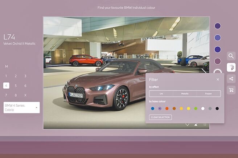This screenshot has height=158, width=238.
Task: Choose the top dark purple paint swatch
Action: [218, 26]
